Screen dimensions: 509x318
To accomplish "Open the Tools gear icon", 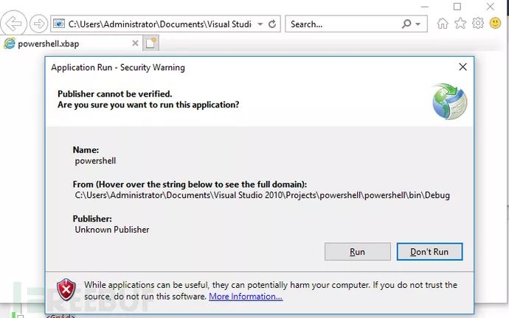I will [478, 24].
